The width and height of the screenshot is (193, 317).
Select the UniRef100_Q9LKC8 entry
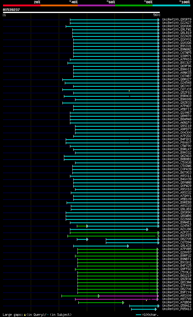pos(177,246)
